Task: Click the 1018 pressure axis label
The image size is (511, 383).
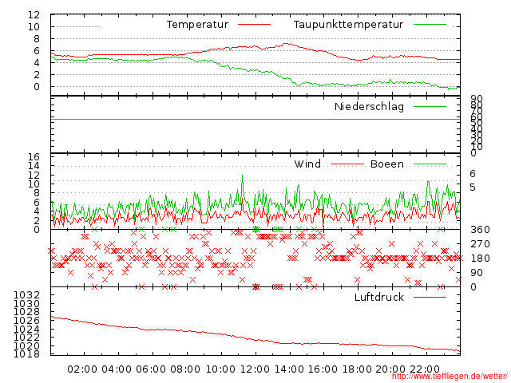Action: (x=26, y=354)
